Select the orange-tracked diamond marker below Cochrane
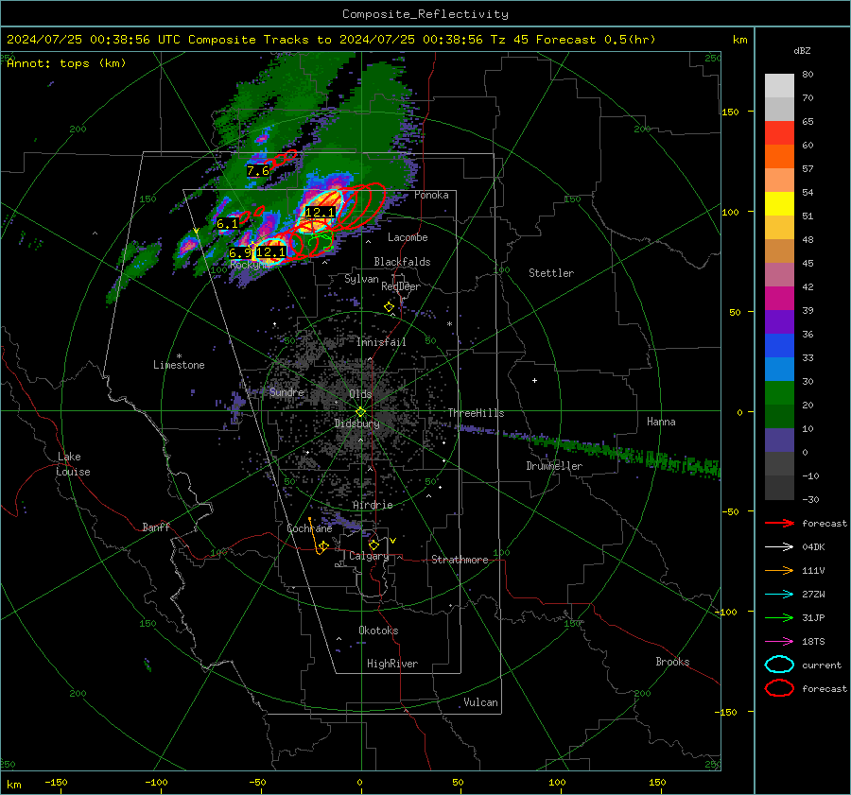Image resolution: width=851 pixels, height=795 pixels. 323,546
